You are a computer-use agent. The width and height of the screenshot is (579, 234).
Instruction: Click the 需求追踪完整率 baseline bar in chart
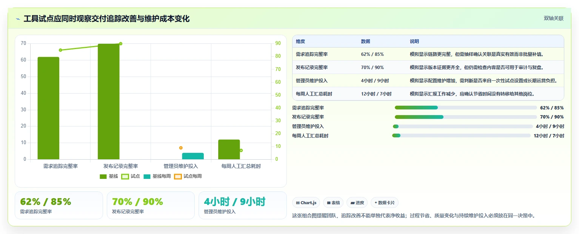pos(48,108)
